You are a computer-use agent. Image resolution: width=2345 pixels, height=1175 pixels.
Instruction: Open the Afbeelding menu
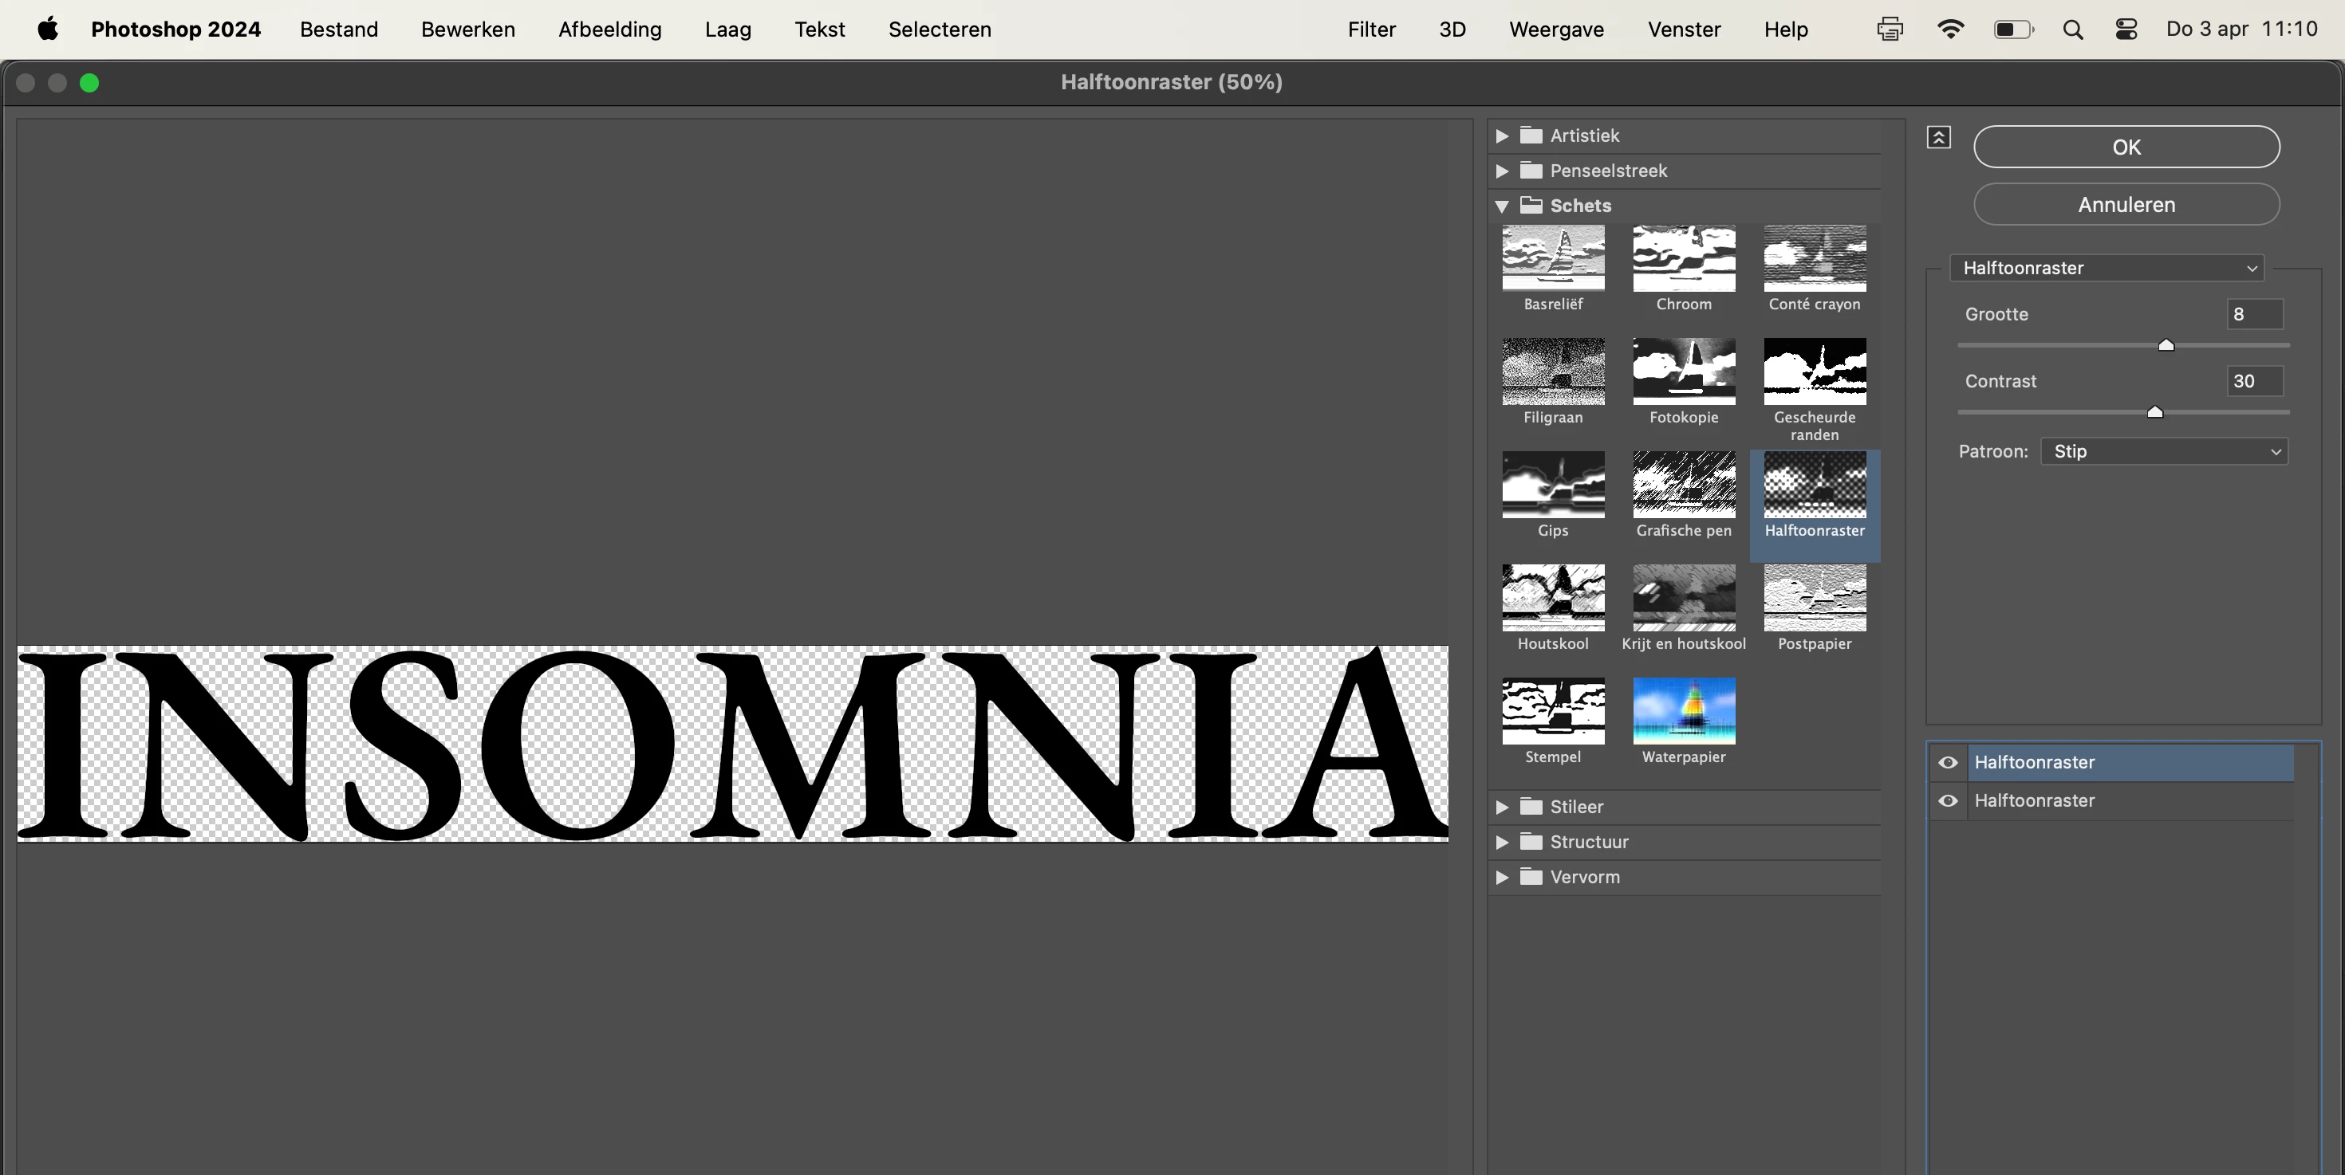(609, 30)
